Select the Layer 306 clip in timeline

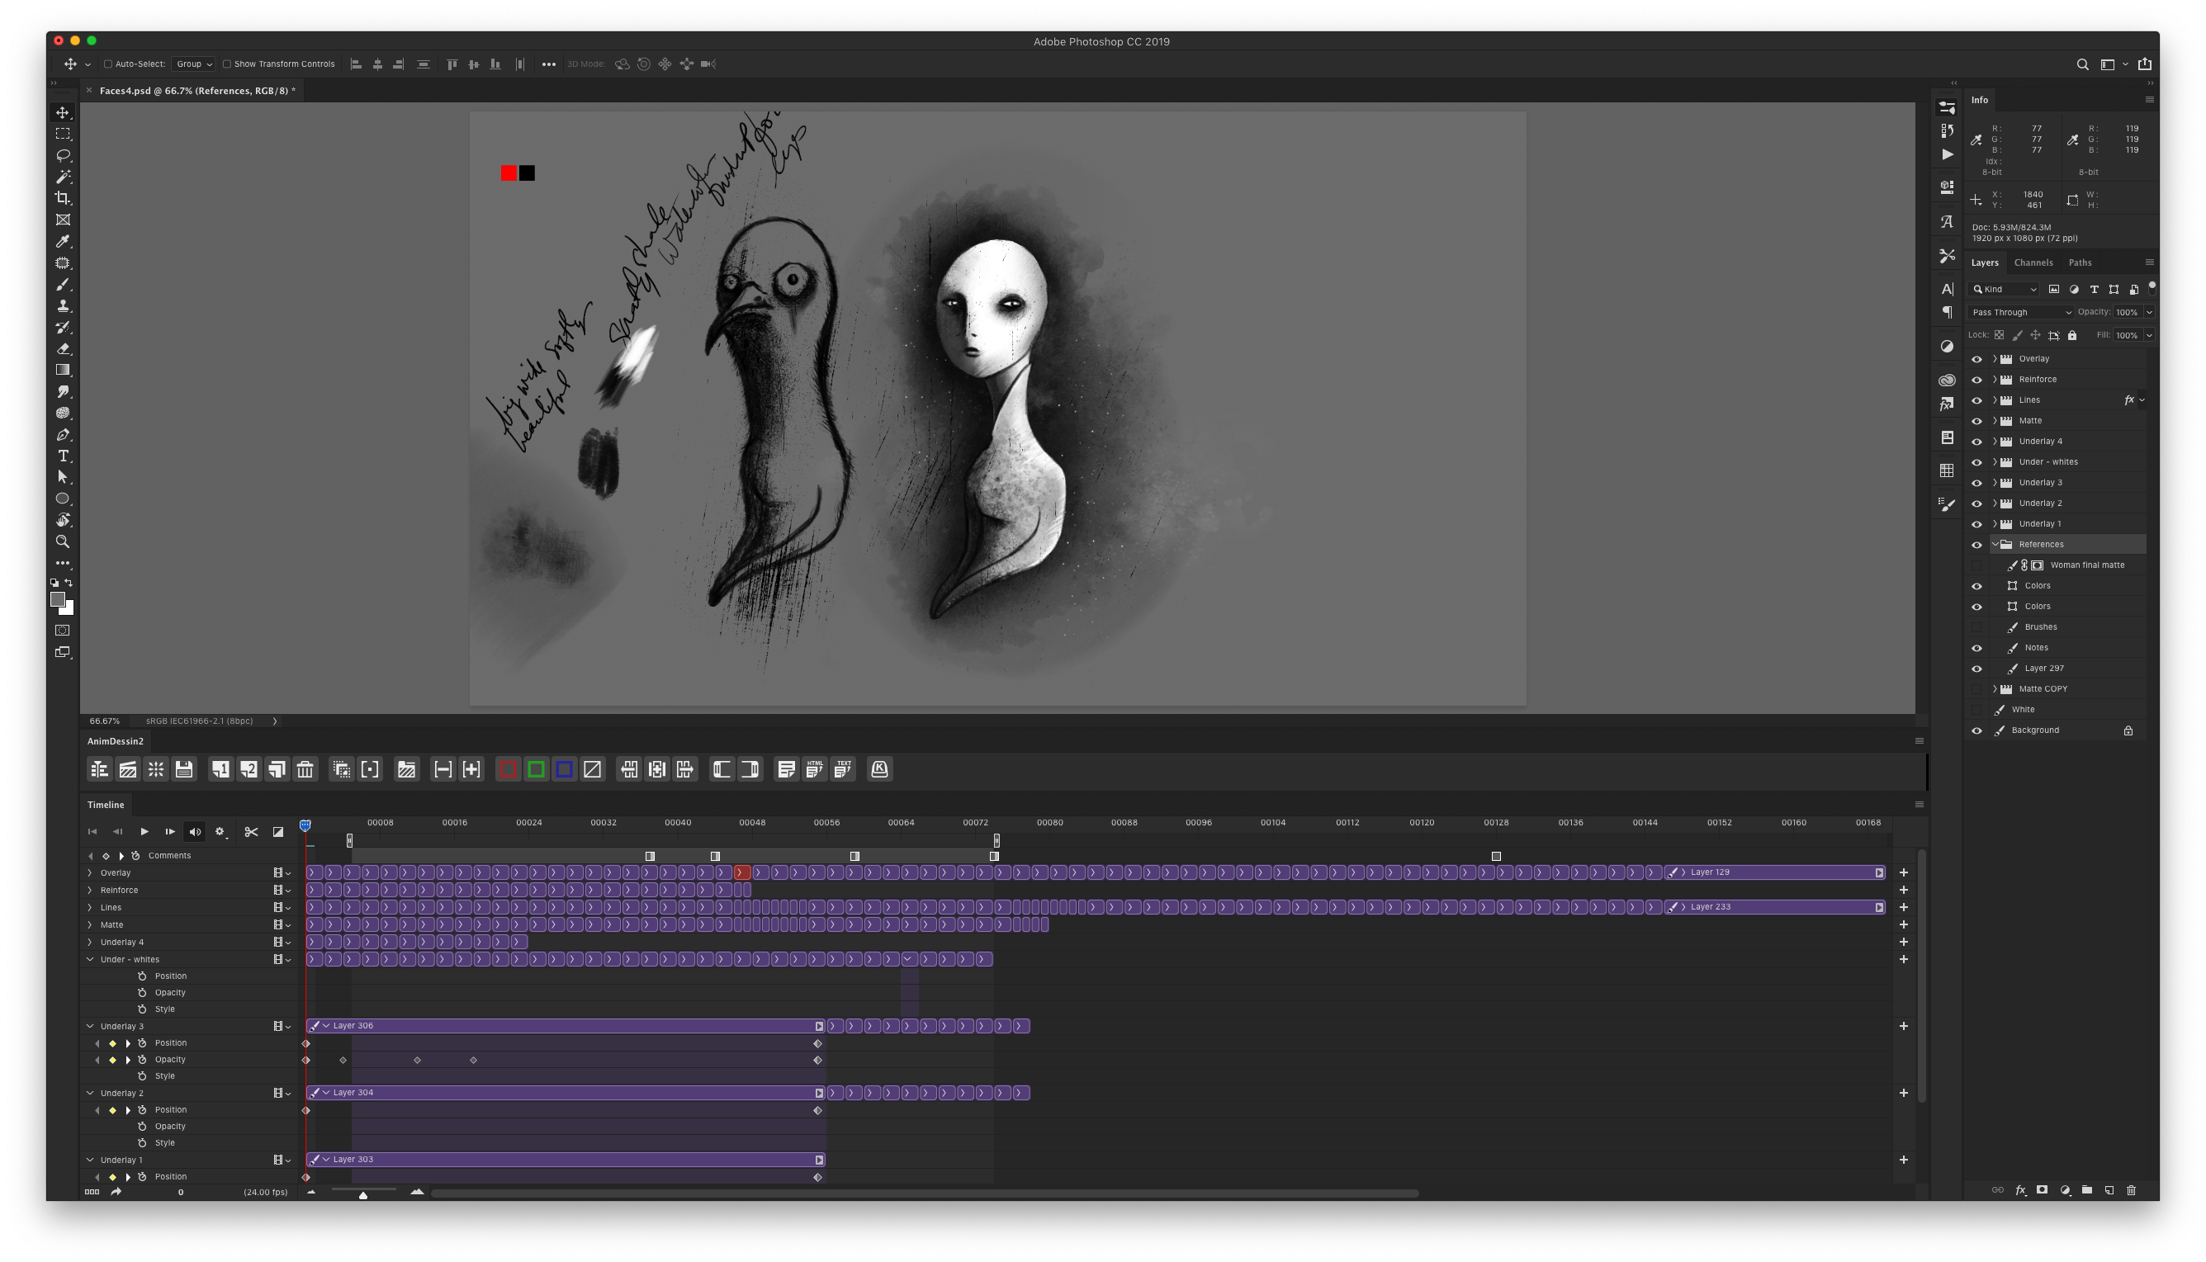coord(566,1026)
